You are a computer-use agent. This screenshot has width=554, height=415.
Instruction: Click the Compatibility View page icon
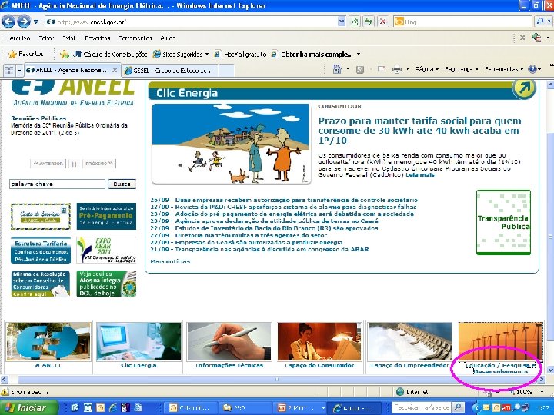coord(355,22)
